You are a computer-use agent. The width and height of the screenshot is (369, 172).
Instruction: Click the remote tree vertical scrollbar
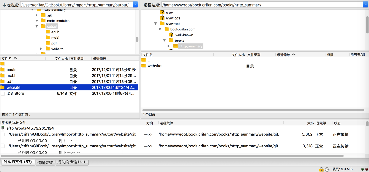click(x=367, y=24)
